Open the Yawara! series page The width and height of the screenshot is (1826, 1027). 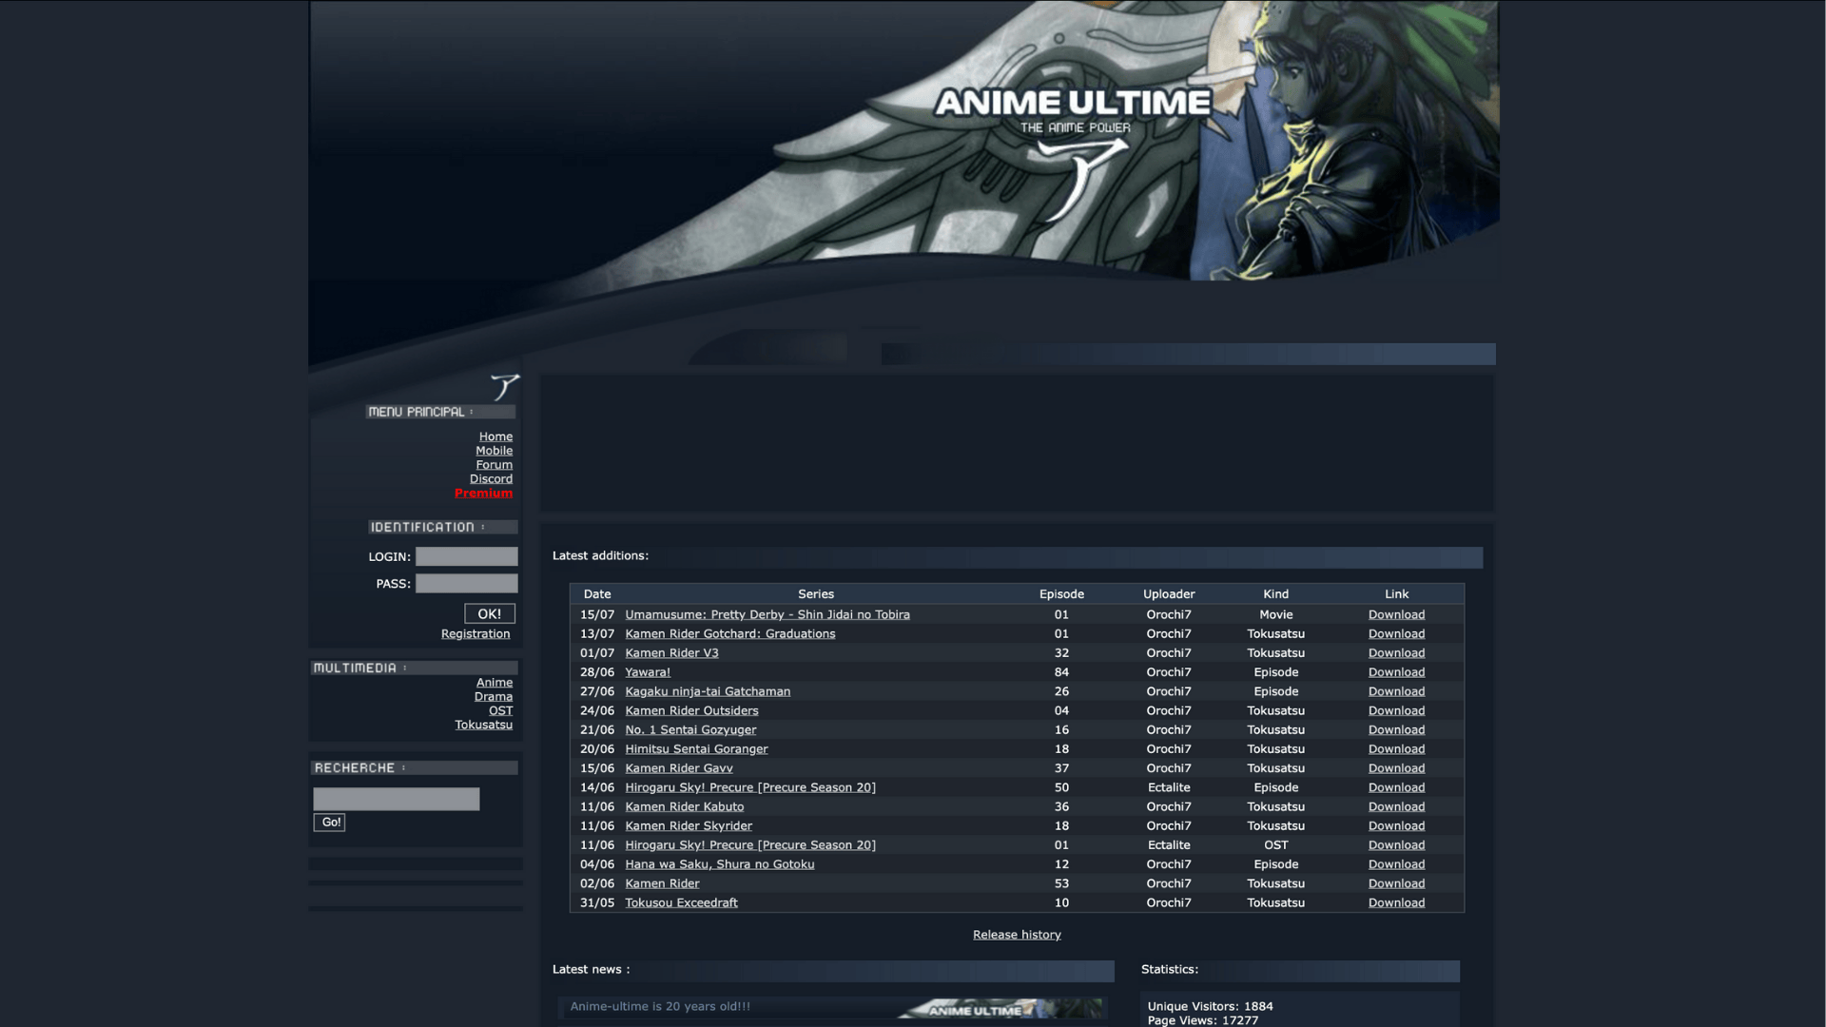pos(647,672)
